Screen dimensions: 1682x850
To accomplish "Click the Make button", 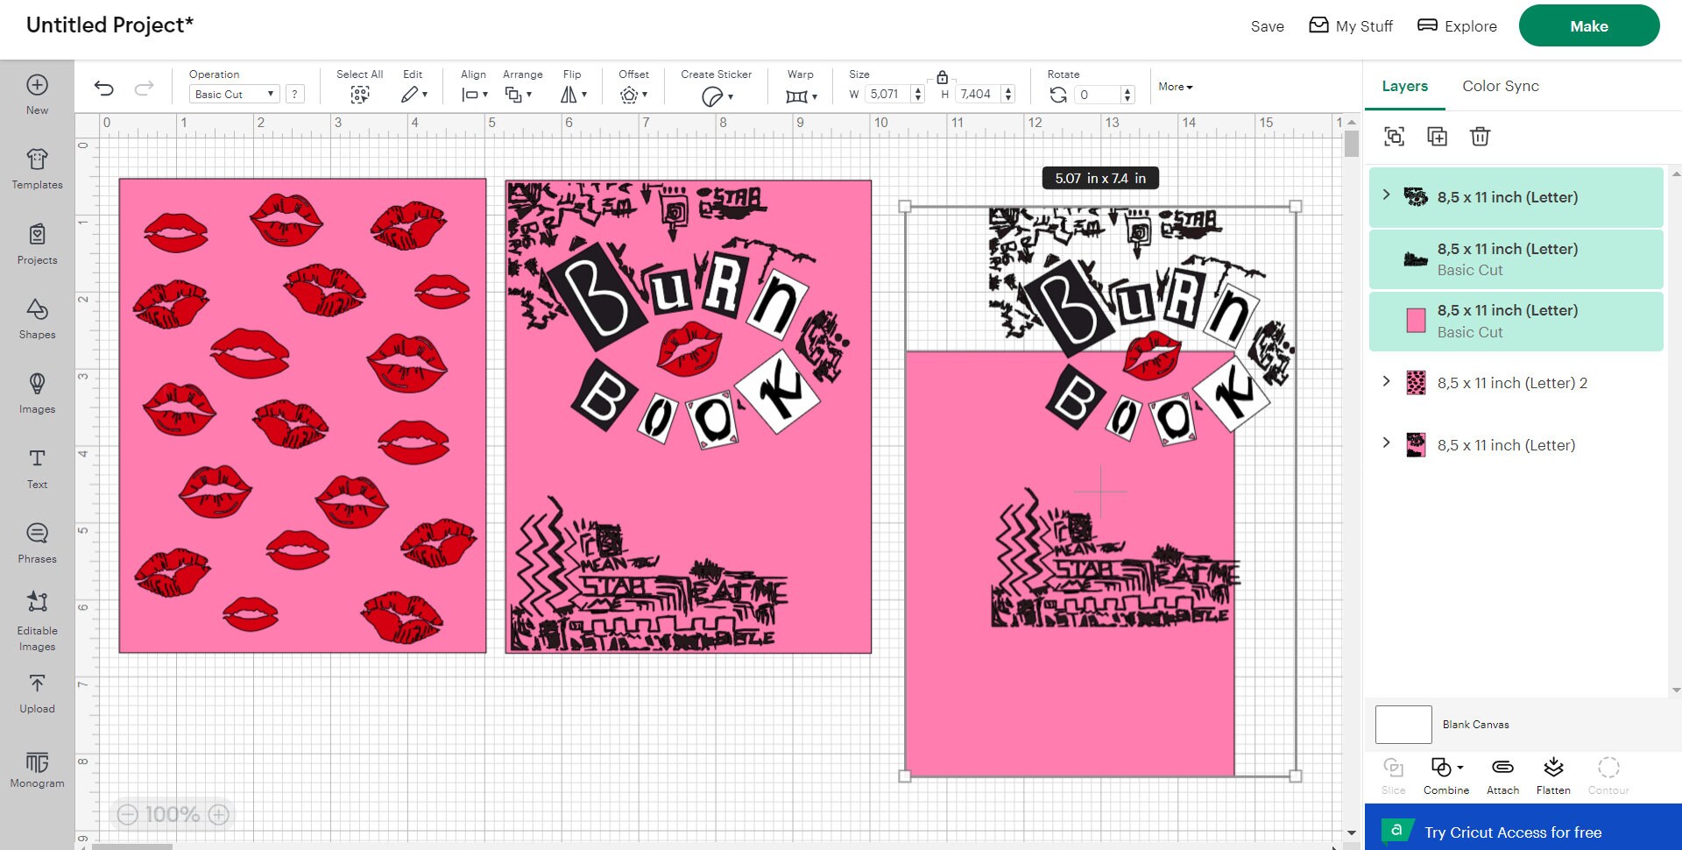I will [x=1588, y=25].
